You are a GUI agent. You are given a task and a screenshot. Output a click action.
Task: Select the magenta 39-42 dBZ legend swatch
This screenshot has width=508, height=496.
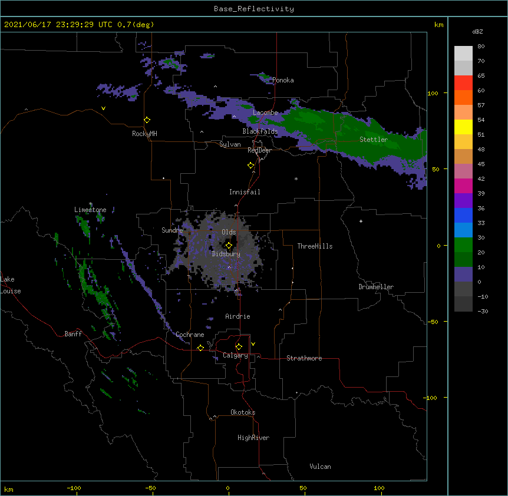pyautogui.click(x=463, y=186)
